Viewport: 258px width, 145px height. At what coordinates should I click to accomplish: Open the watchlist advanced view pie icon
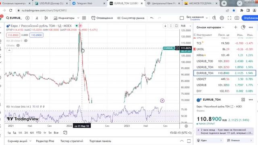coord(243,27)
